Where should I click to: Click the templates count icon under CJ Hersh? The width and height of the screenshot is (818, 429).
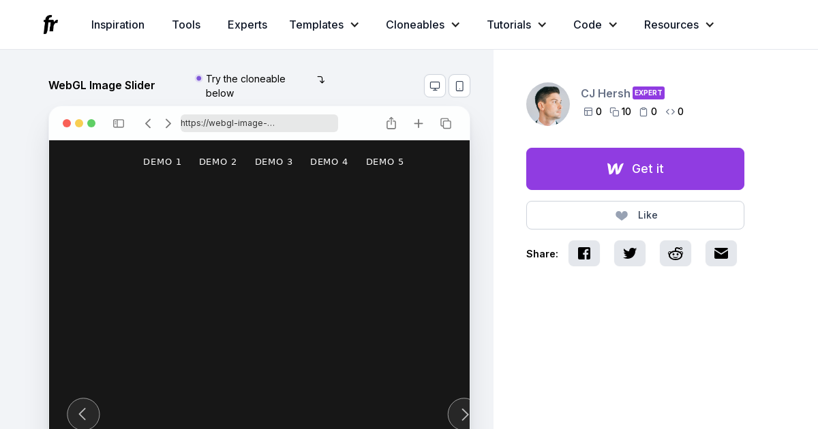point(588,112)
